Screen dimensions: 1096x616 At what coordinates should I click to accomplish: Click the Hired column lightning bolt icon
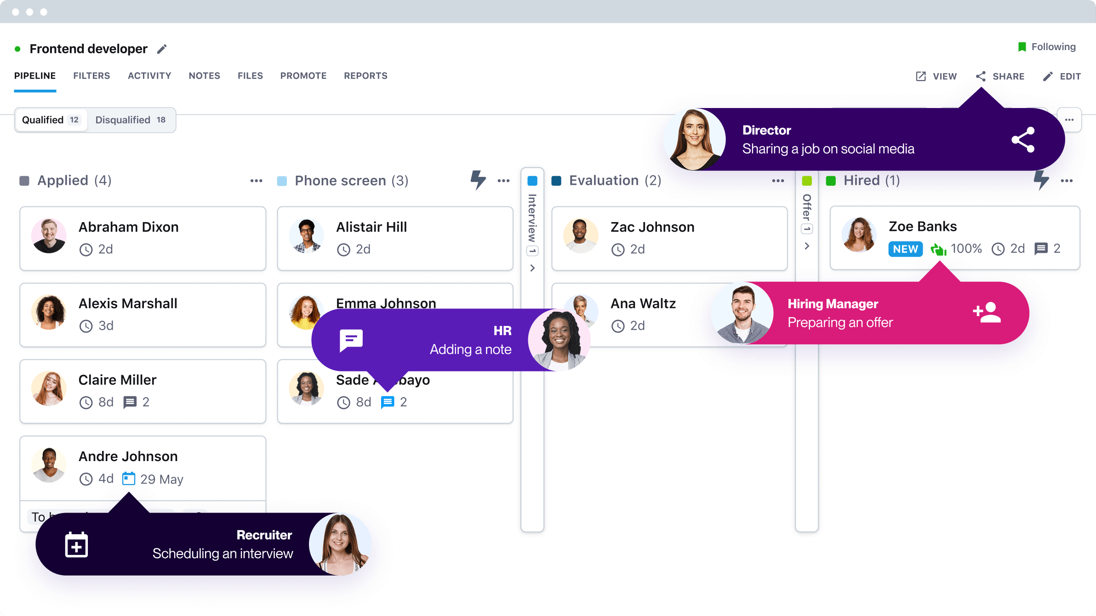click(1041, 180)
